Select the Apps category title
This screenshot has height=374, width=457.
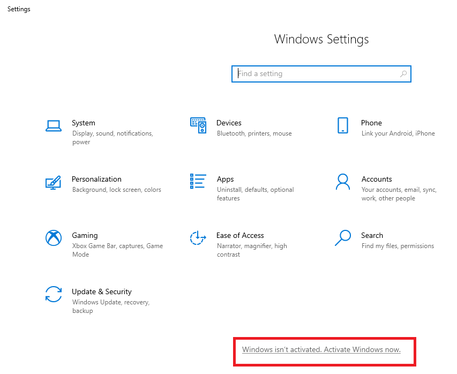[225, 179]
